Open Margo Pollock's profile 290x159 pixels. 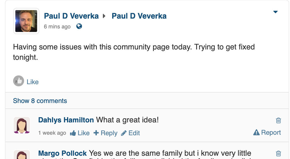click(62, 153)
